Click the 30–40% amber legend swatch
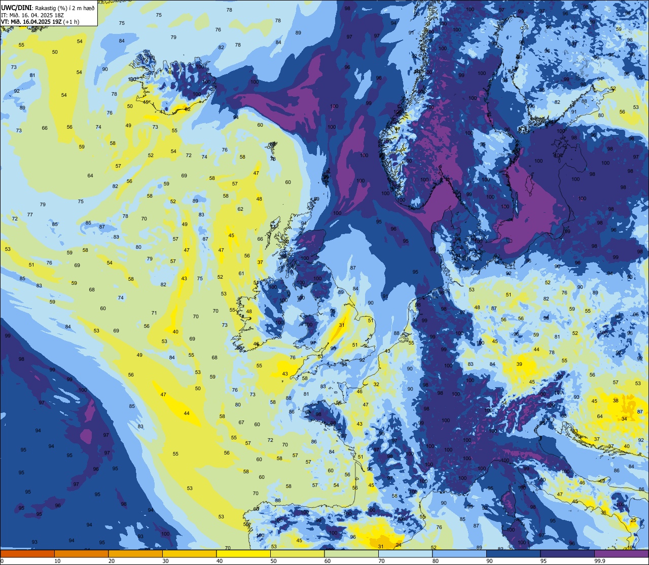 pos(189,553)
